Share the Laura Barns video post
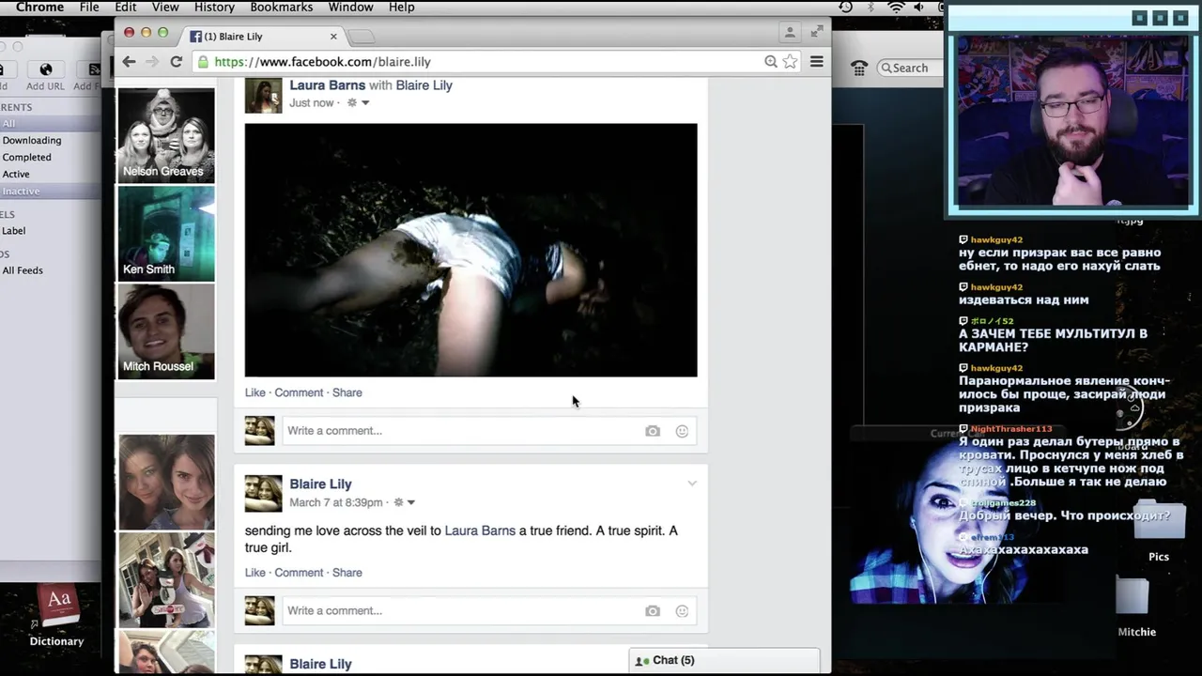Image resolution: width=1202 pixels, height=676 pixels. pyautogui.click(x=347, y=392)
